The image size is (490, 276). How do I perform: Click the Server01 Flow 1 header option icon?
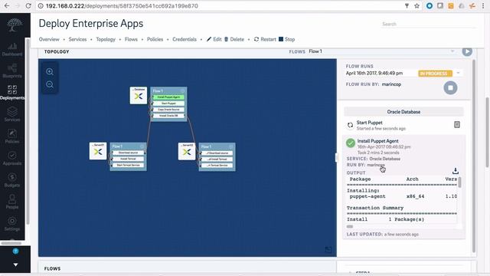pos(142,146)
